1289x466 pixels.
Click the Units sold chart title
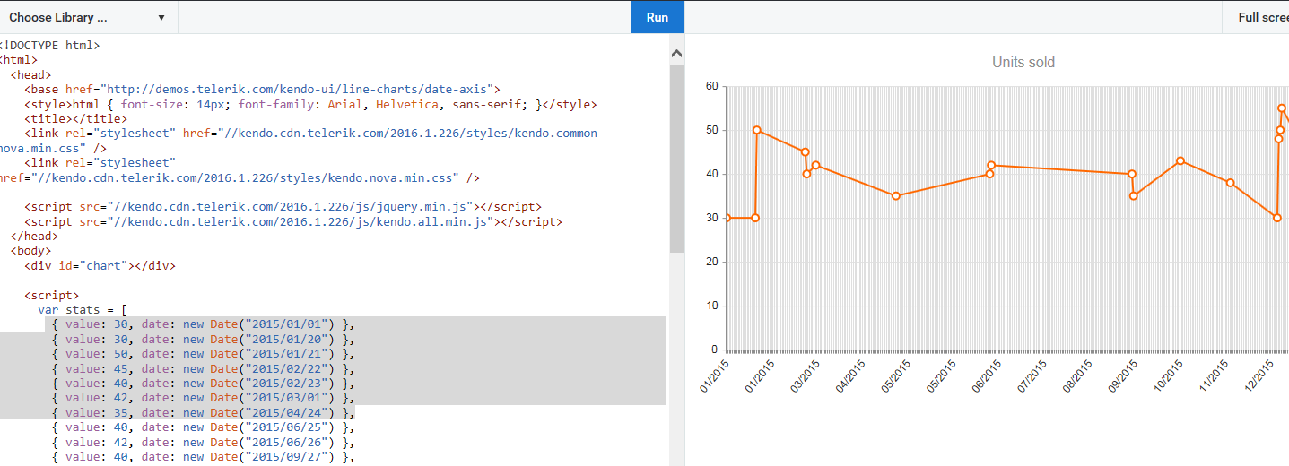(x=1023, y=63)
